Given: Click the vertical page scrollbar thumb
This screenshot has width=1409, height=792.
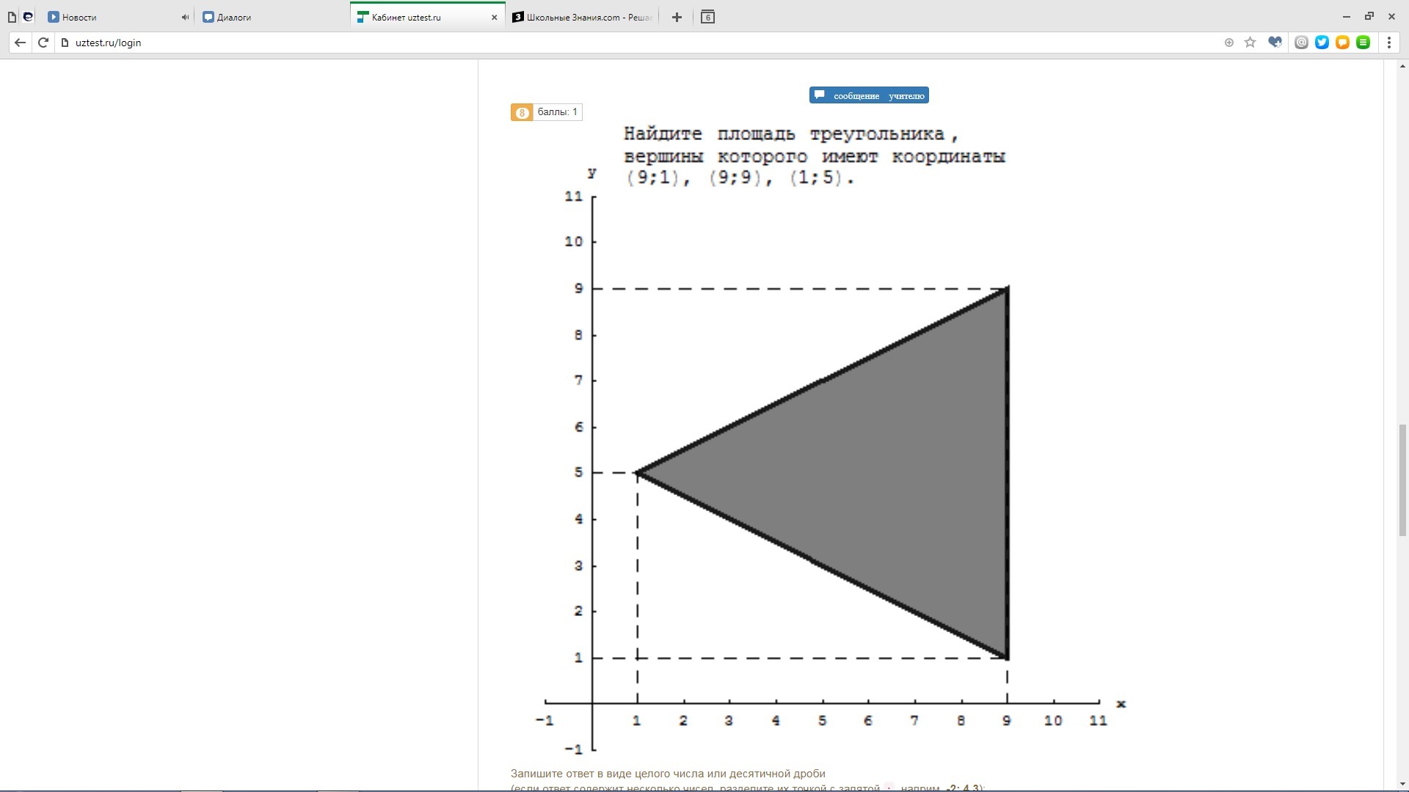Looking at the screenshot, I should pos(1402,480).
